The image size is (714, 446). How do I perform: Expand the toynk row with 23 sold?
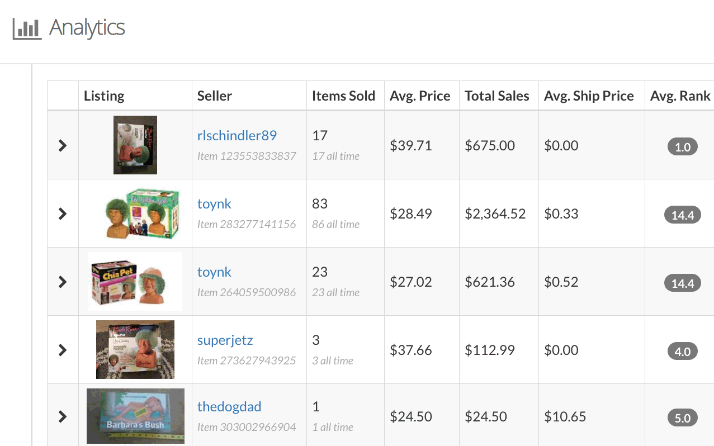point(63,282)
